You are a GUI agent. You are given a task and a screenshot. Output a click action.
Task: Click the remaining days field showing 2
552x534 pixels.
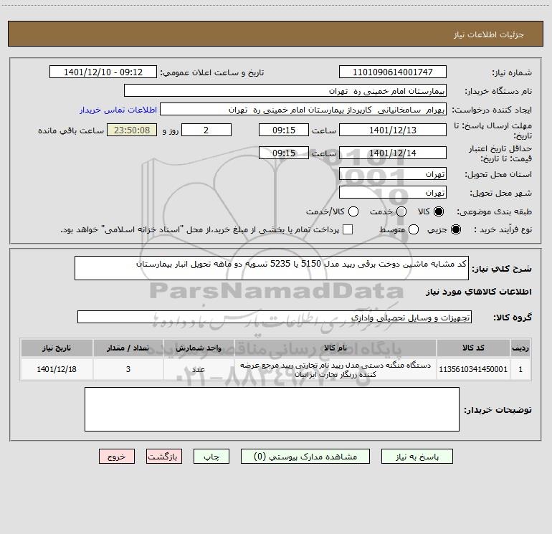(x=206, y=130)
